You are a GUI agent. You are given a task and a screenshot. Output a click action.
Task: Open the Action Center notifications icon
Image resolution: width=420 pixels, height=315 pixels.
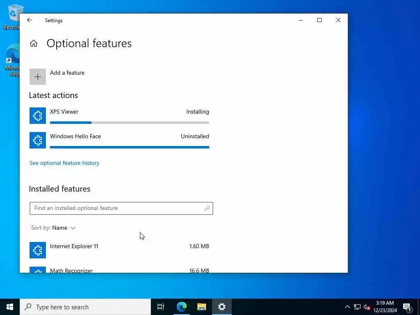click(407, 307)
